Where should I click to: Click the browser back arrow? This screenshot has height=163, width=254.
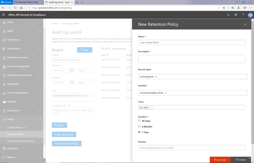pyautogui.click(x=3, y=8)
